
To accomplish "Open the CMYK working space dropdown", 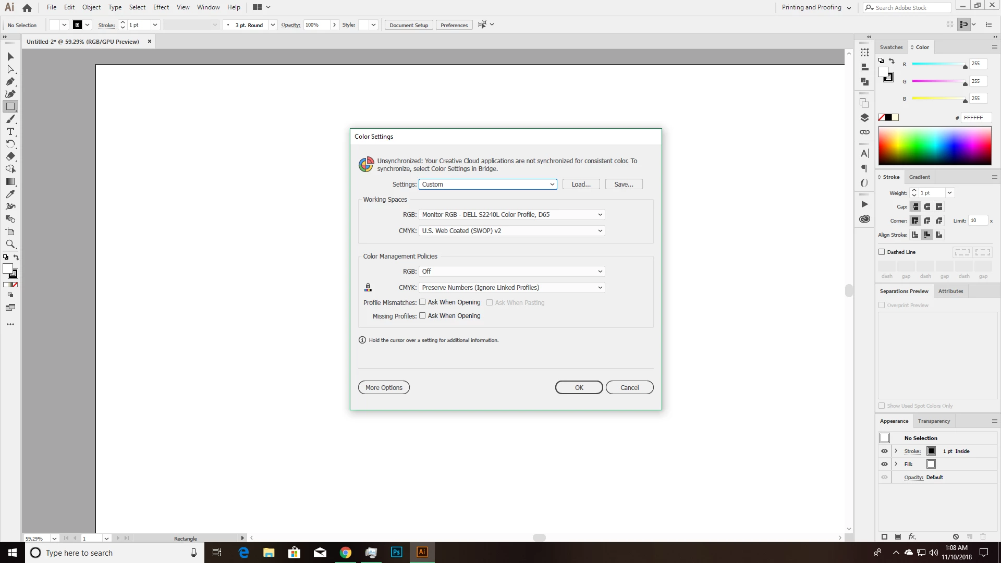I will (511, 231).
